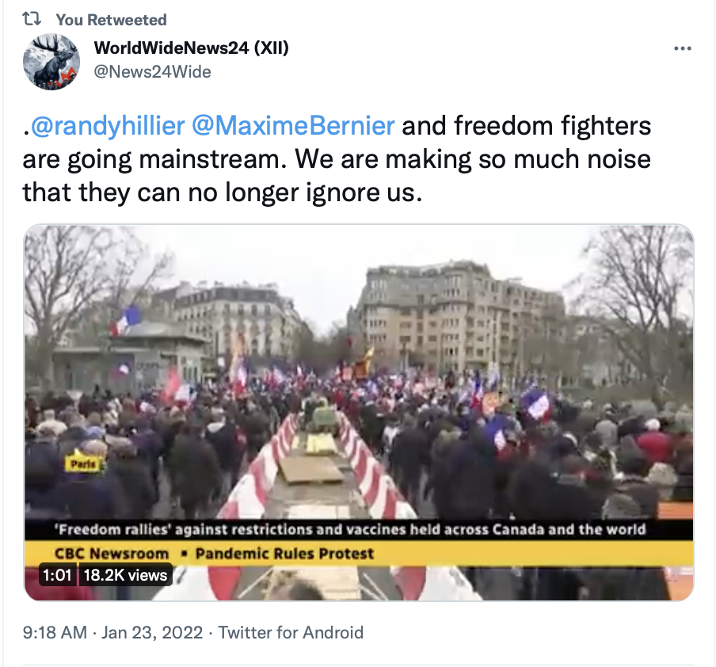Open the WorldWideNews24 (XII) display name
Viewport: 716px width, 667px height.
click(192, 48)
